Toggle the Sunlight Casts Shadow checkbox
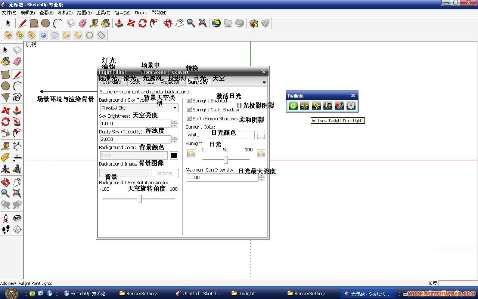The image size is (478, 299). pos(189,110)
